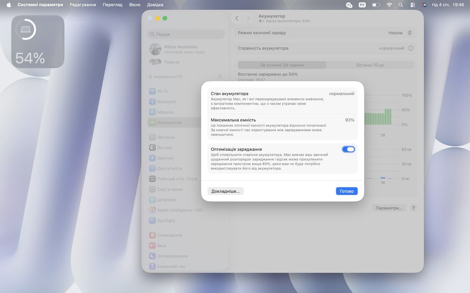Switch to Останні 10 дн tab
This screenshot has width=470, height=293.
coord(370,65)
